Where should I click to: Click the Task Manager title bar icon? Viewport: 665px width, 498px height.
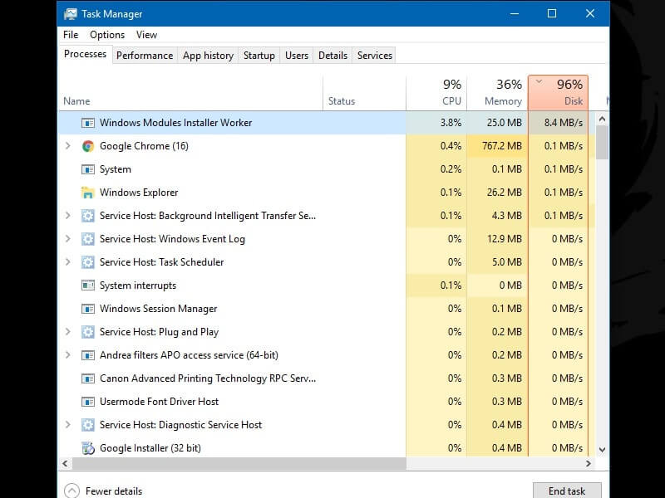71,14
